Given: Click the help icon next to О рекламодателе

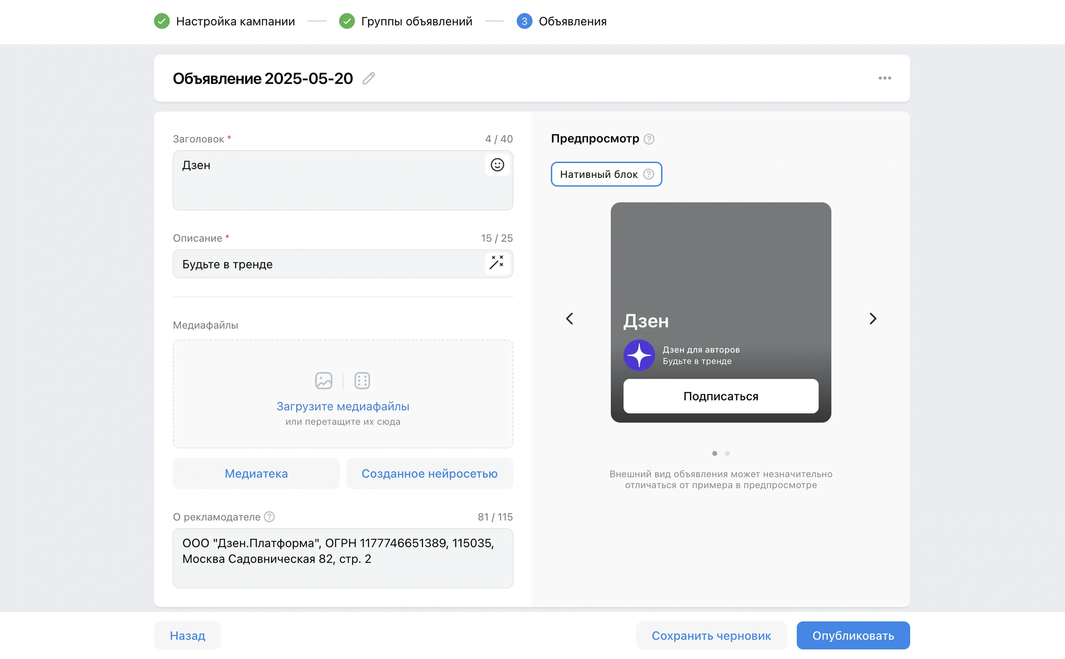Looking at the screenshot, I should (269, 517).
